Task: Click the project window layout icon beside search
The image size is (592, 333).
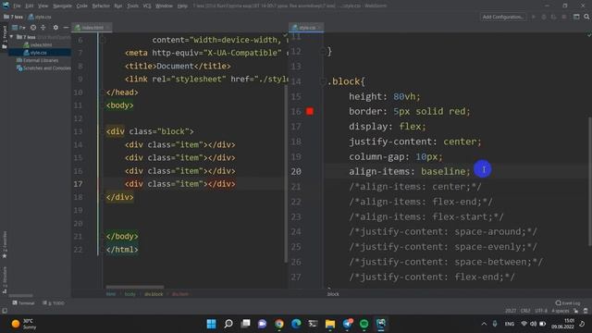Action: [576, 17]
